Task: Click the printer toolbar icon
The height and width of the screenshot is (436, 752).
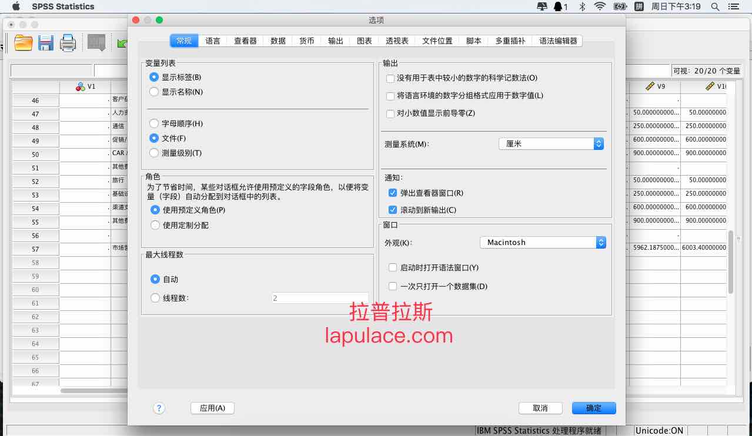Action: point(68,42)
